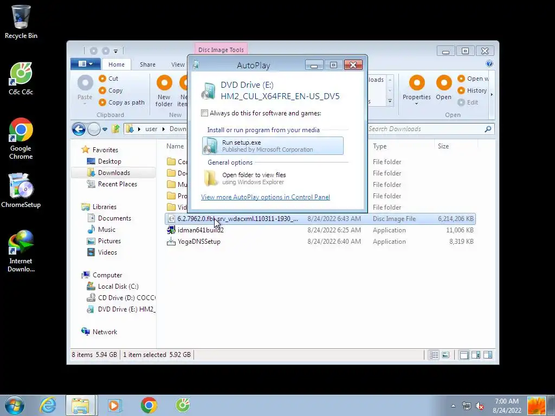Open Local Disk (C:)

[118, 287]
